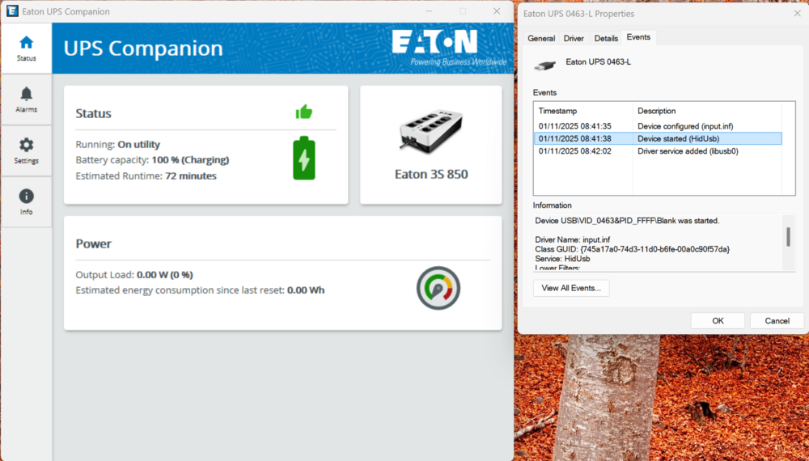Click the green charging battery icon
Viewport: 809px width, 461px height.
[304, 158]
